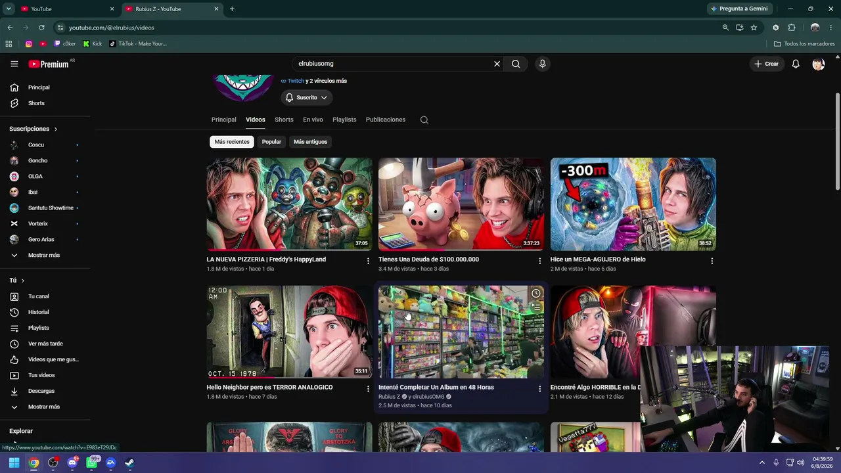Click the Pregunta a Gemini button
The width and height of the screenshot is (841, 473).
[x=739, y=9]
